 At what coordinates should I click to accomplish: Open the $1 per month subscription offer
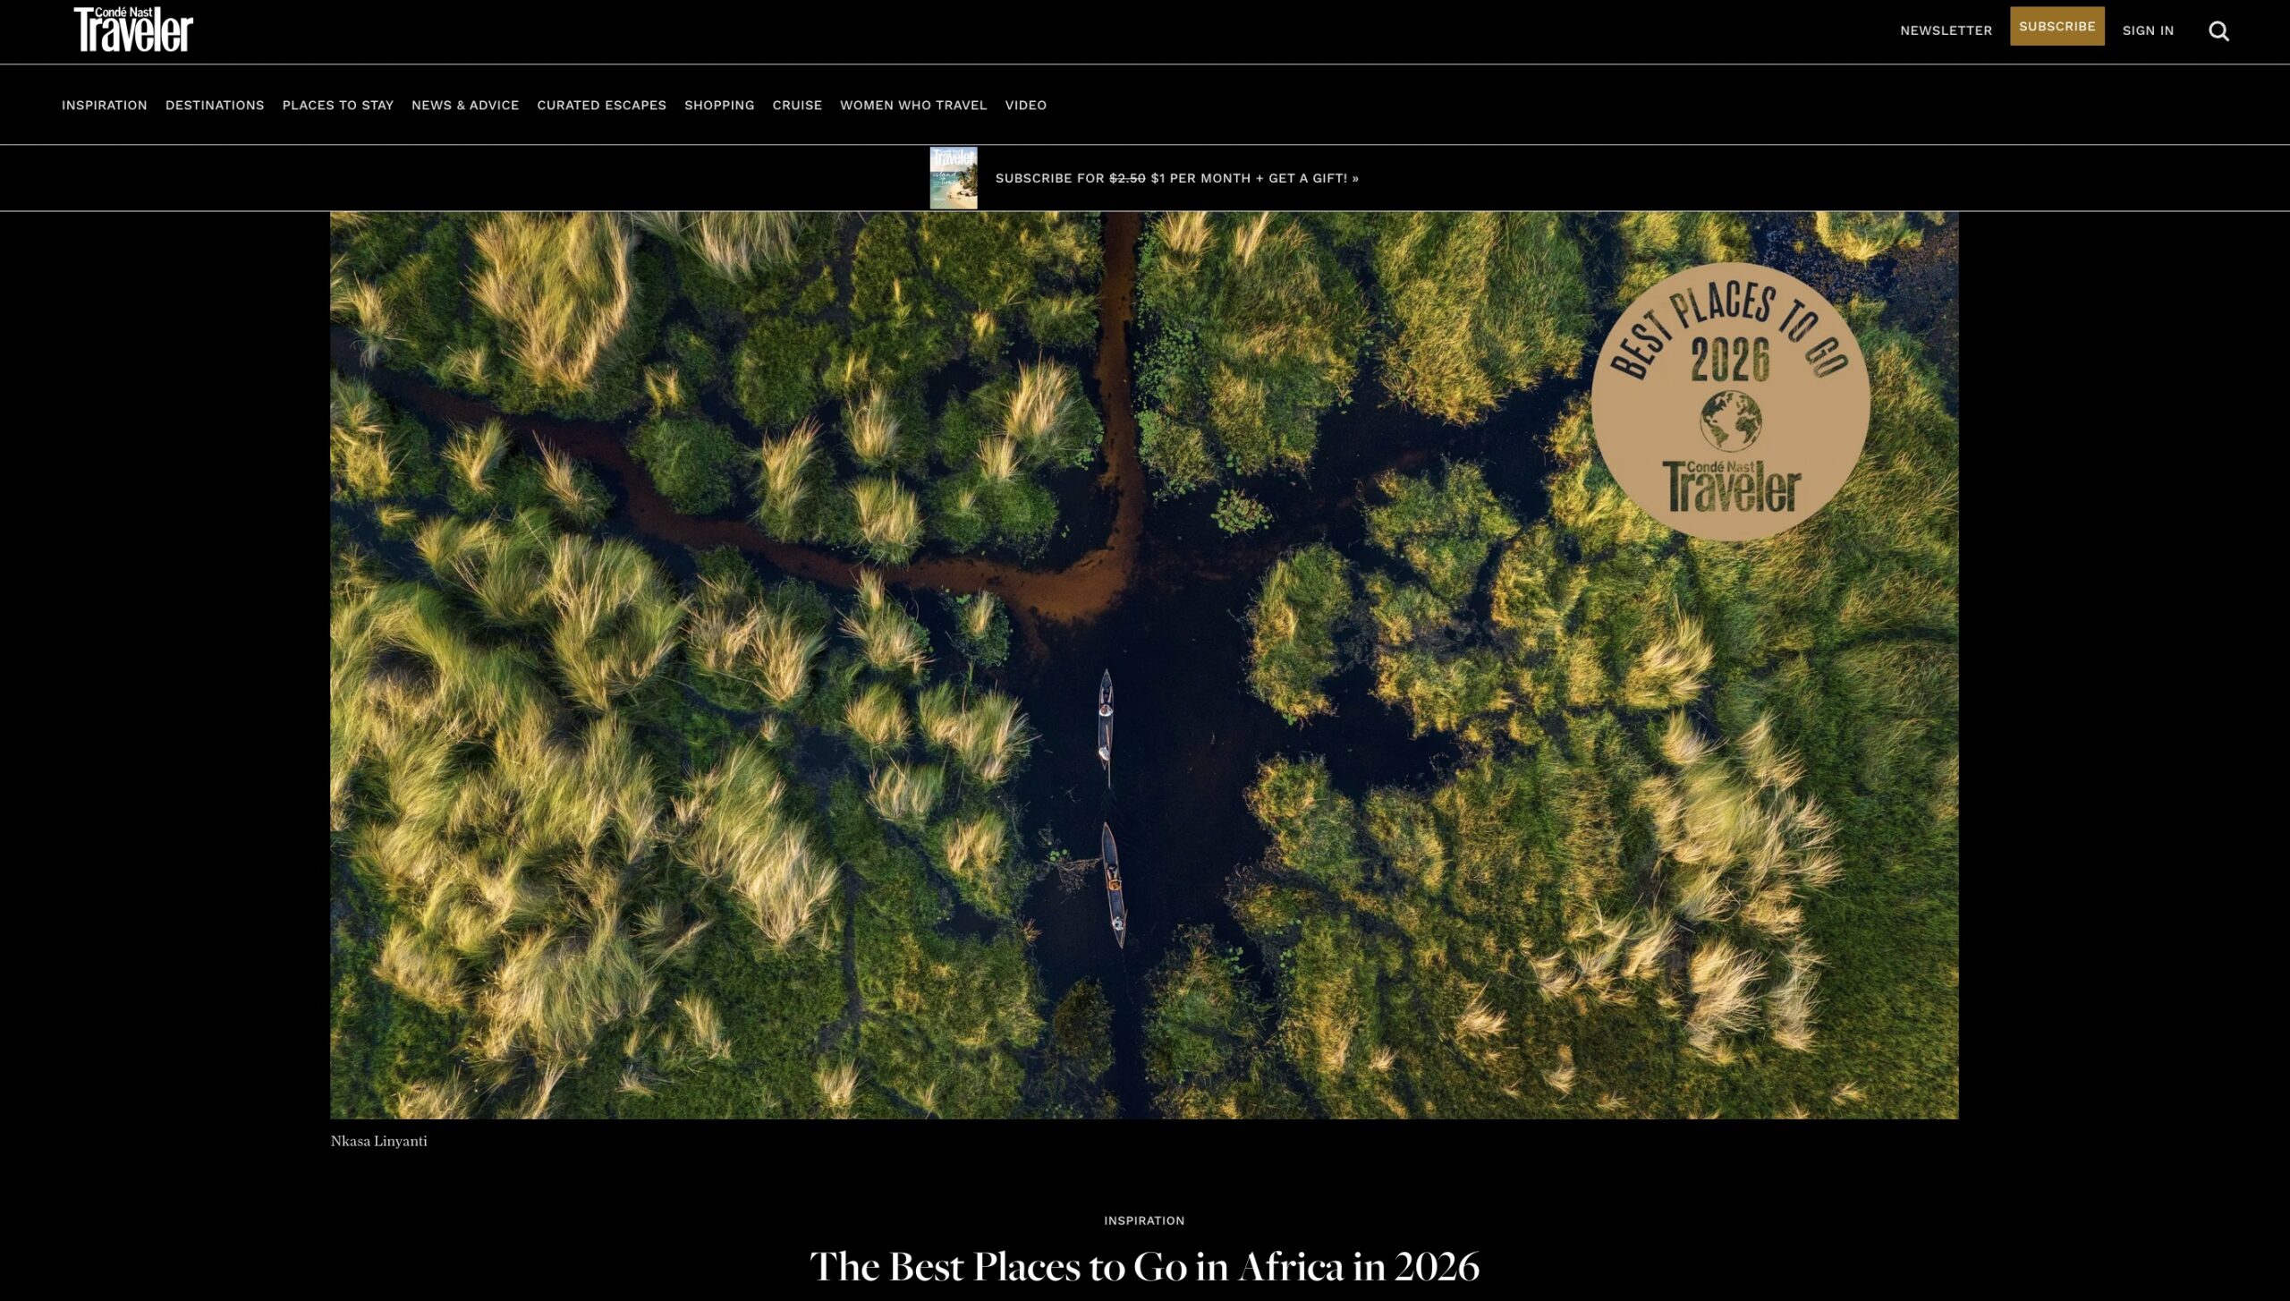pyautogui.click(x=1176, y=177)
